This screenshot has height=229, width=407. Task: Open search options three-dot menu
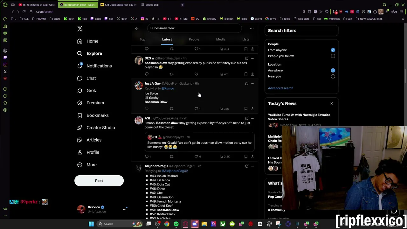252,28
